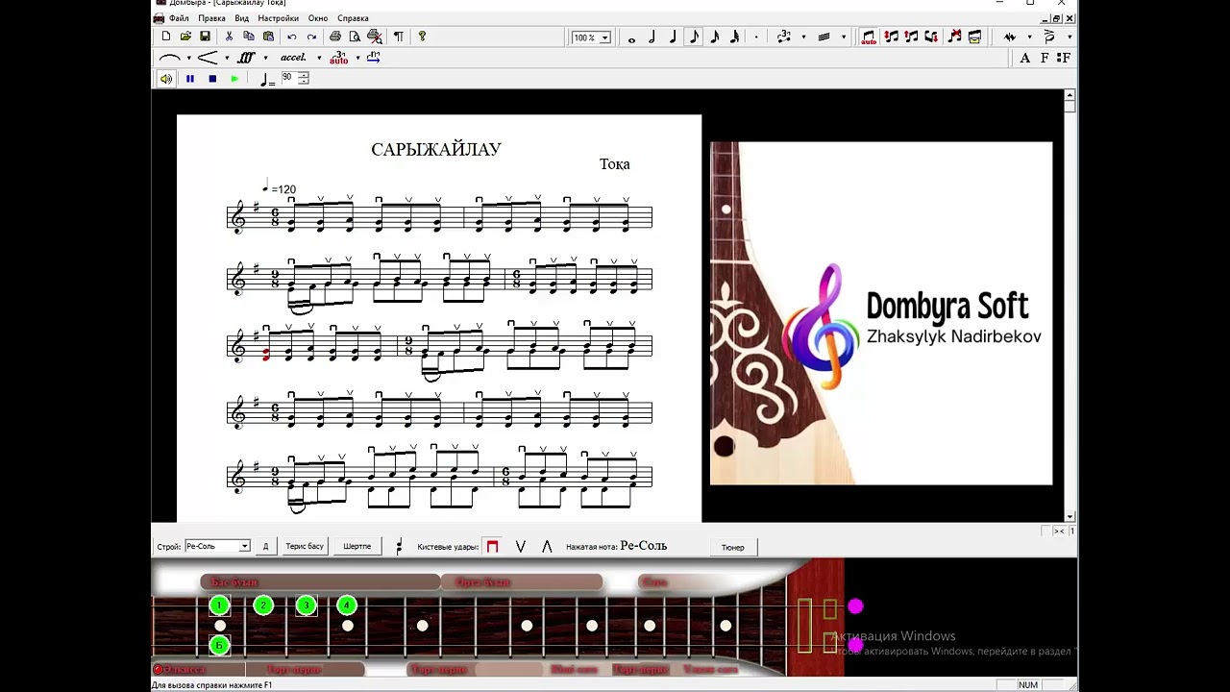The height and width of the screenshot is (692, 1230).
Task: Open the Тюнер tuner
Action: click(x=733, y=547)
